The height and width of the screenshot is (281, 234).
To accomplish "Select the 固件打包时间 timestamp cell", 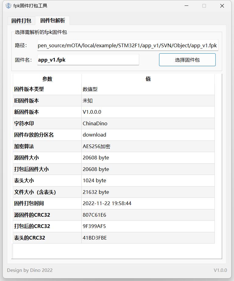I will (x=148, y=203).
